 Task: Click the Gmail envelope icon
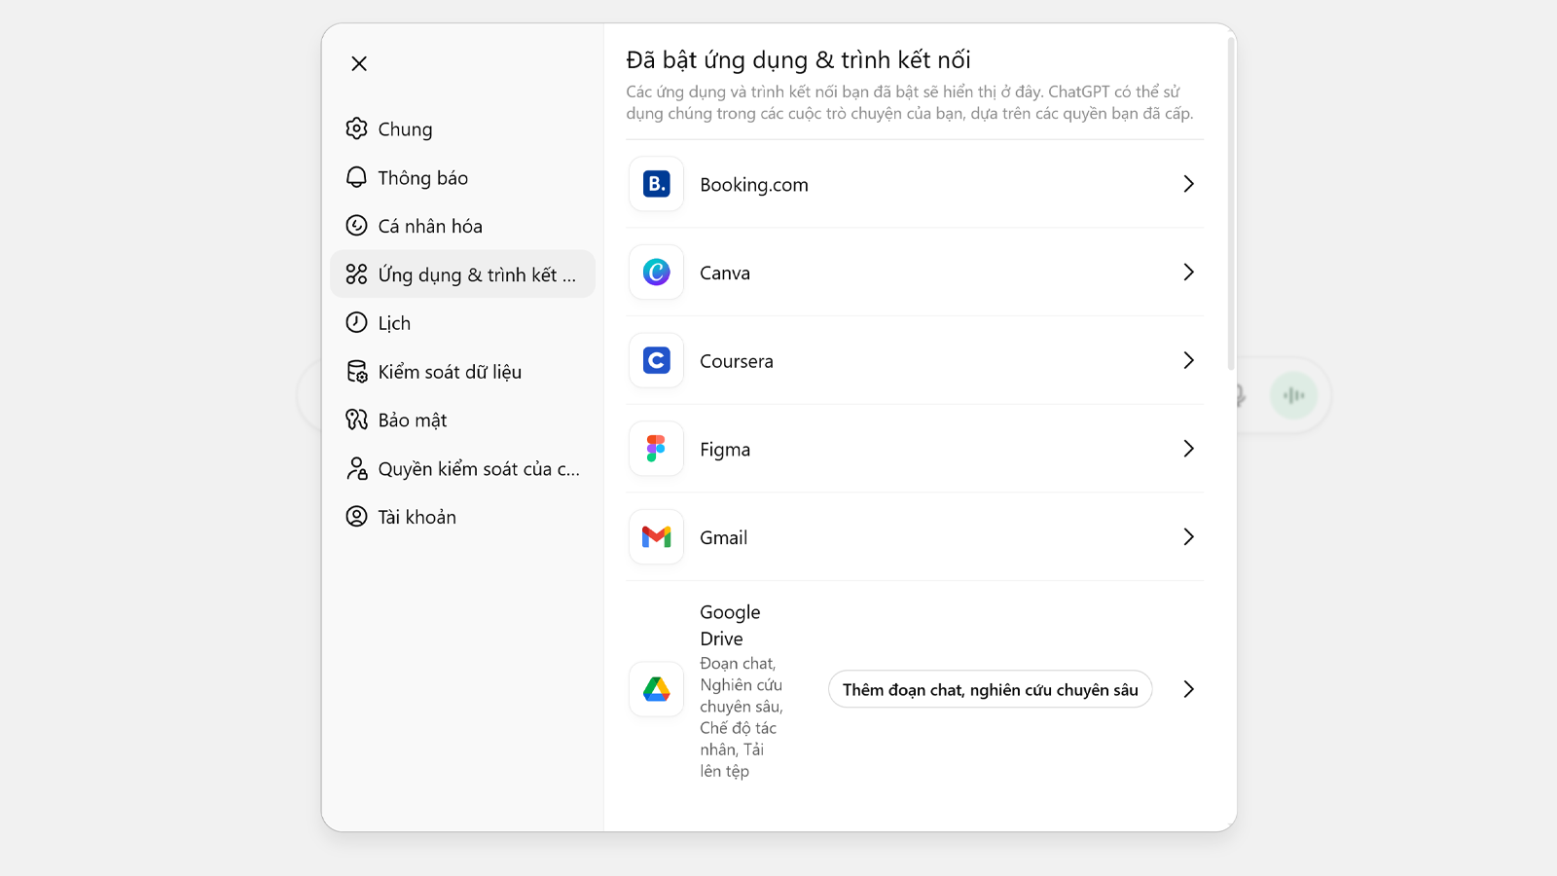[x=656, y=537]
